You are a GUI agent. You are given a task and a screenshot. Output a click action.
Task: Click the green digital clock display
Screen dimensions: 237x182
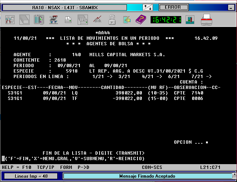coord(166,20)
